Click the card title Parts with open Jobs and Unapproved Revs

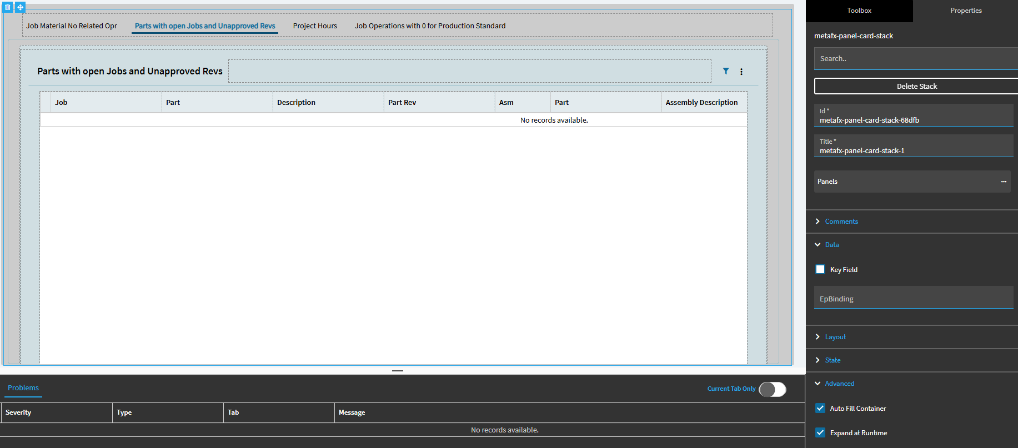click(130, 71)
